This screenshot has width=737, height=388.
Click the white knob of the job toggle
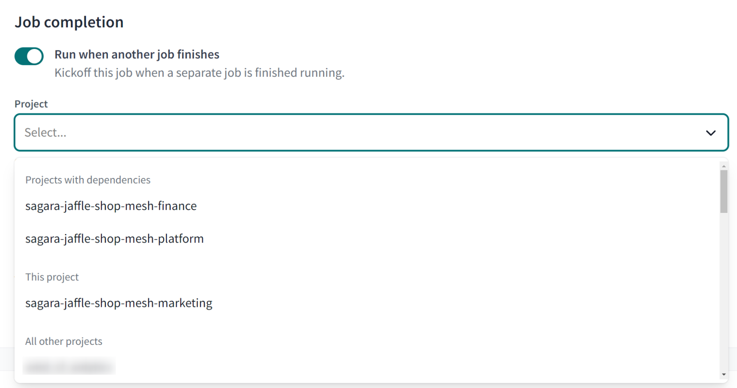[35, 56]
